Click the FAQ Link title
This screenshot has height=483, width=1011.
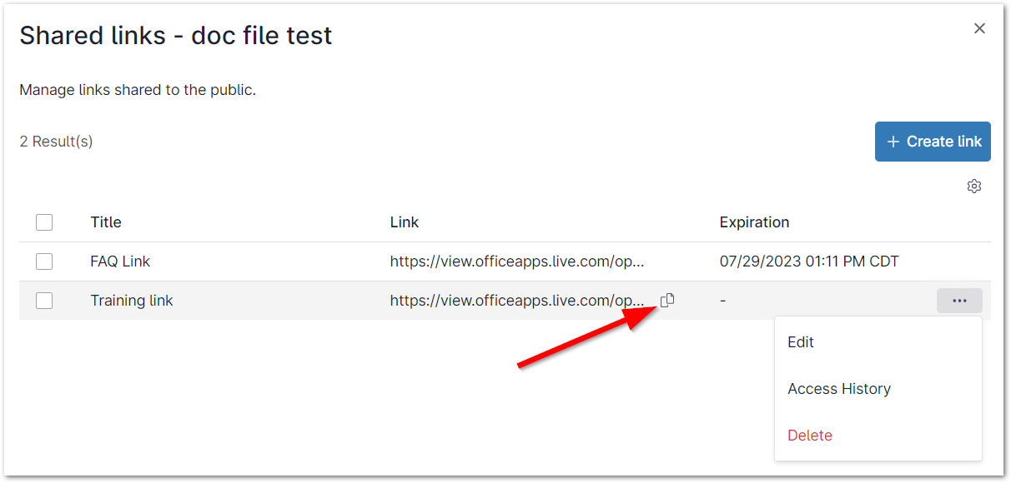pos(120,261)
